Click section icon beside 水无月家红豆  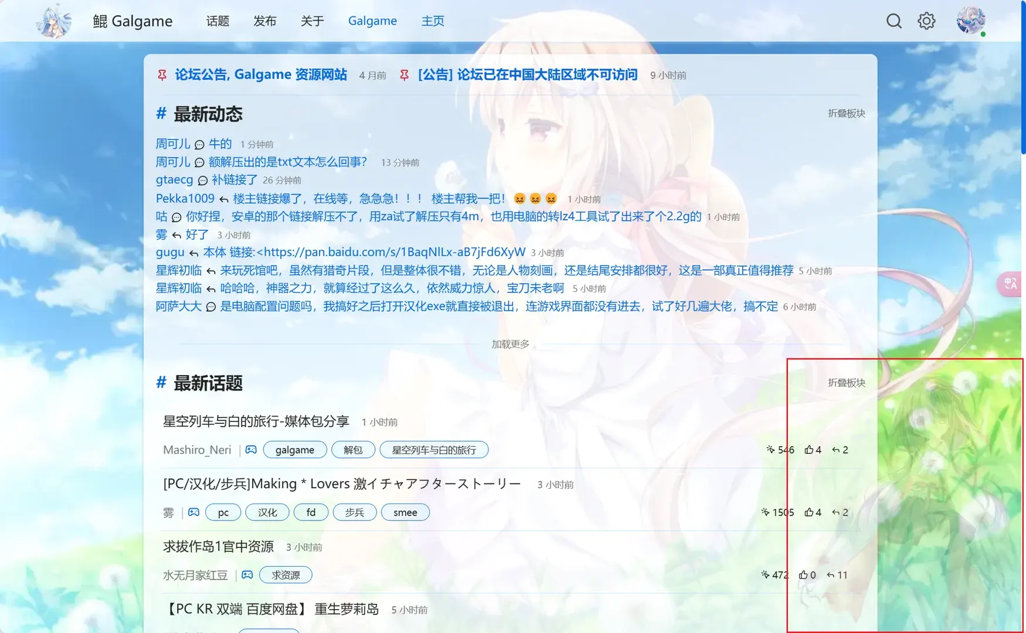coord(247,575)
